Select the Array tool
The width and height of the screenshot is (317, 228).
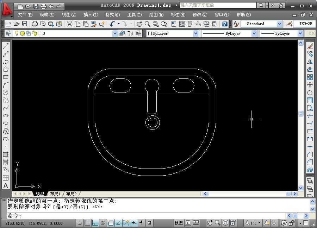tap(310, 77)
